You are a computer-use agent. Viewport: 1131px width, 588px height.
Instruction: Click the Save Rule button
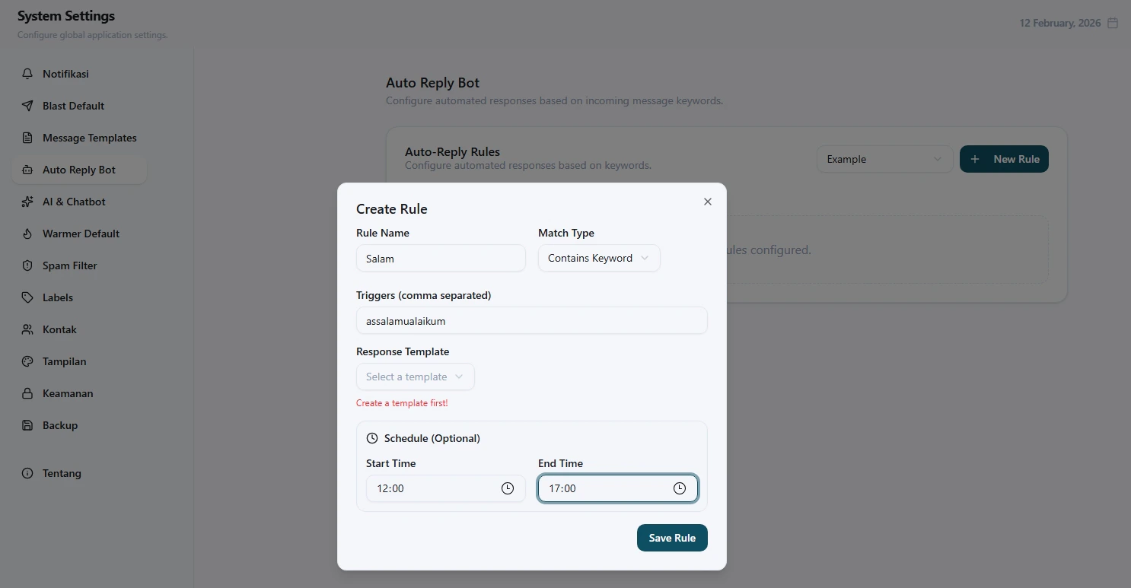pos(672,538)
